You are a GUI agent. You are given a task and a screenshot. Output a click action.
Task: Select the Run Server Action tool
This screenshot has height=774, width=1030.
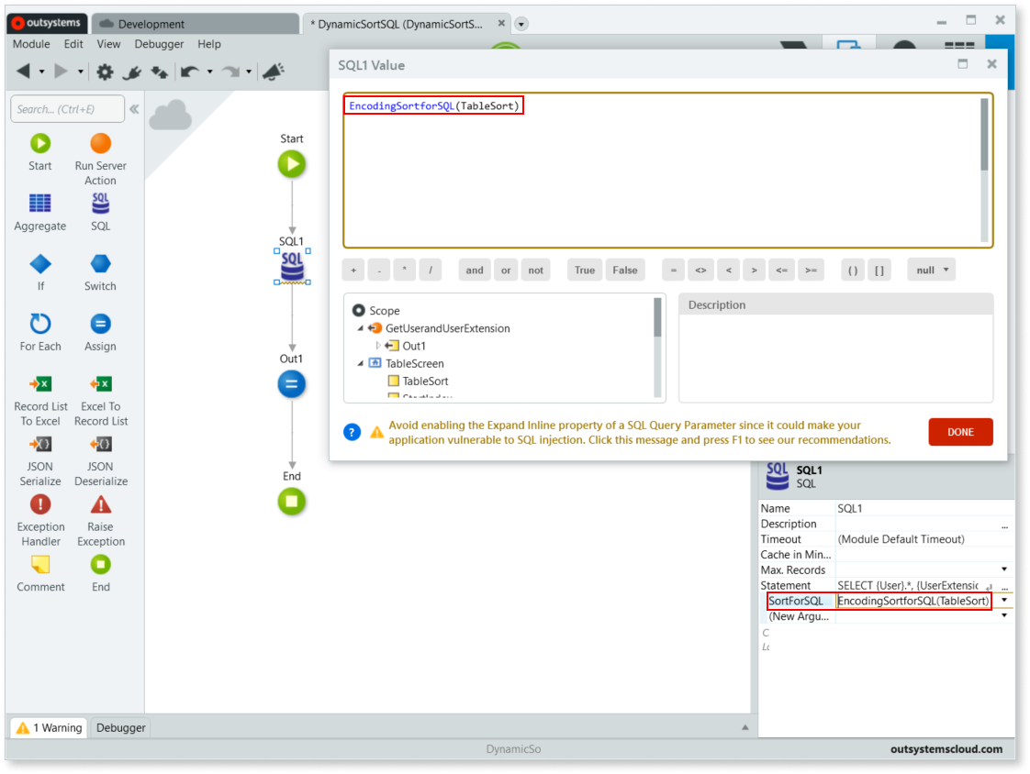click(100, 144)
